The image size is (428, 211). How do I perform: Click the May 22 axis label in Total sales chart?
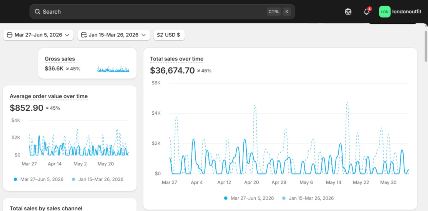pos(361,182)
